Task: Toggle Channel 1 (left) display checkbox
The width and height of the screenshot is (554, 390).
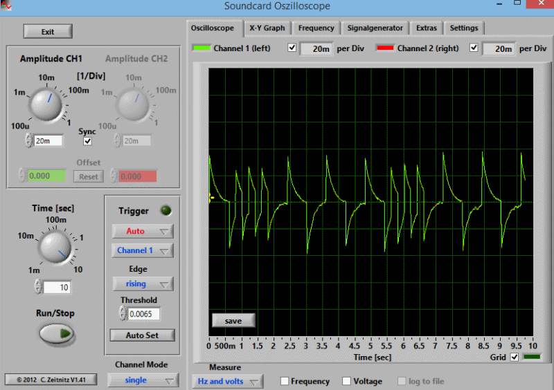Action: [292, 48]
